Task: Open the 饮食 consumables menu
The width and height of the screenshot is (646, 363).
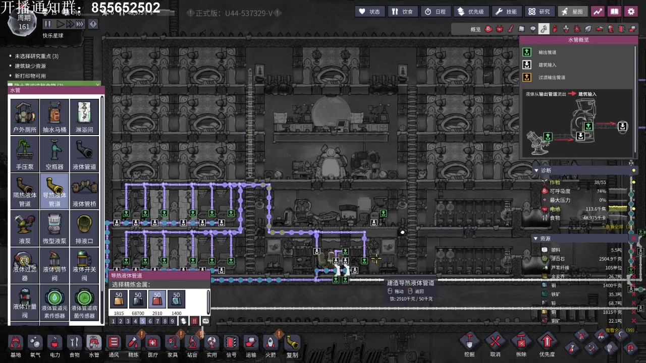Action: click(x=402, y=11)
